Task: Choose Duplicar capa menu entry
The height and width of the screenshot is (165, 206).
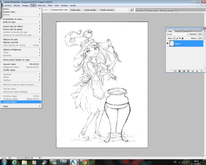Action: pyautogui.click(x=21, y=12)
